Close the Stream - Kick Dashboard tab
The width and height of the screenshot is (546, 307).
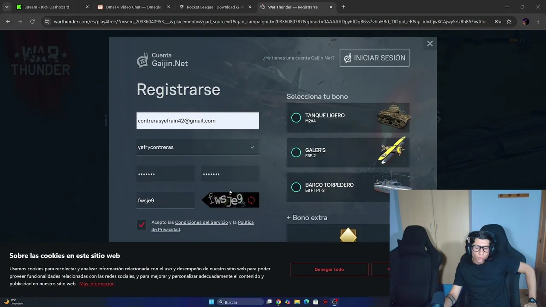click(x=87, y=7)
